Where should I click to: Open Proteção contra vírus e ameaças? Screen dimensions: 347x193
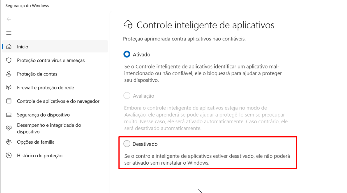tap(51, 60)
